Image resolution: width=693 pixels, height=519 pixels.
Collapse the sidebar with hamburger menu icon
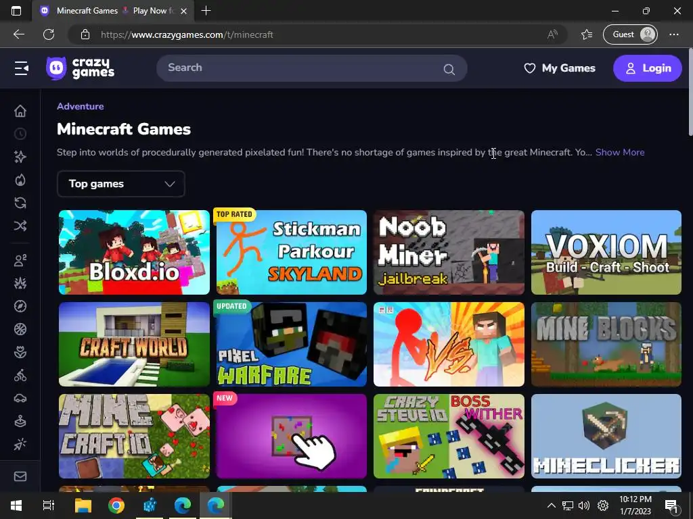click(x=21, y=68)
